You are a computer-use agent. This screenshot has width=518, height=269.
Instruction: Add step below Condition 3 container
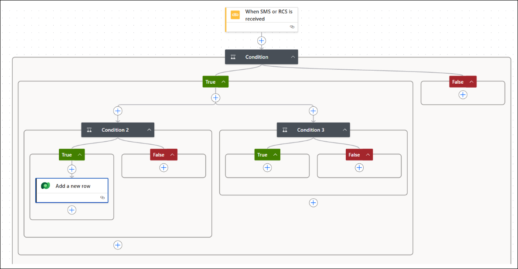click(313, 203)
